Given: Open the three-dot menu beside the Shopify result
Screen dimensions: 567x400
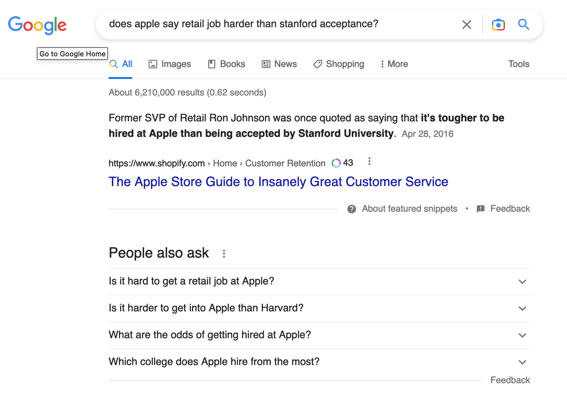Looking at the screenshot, I should tap(369, 161).
